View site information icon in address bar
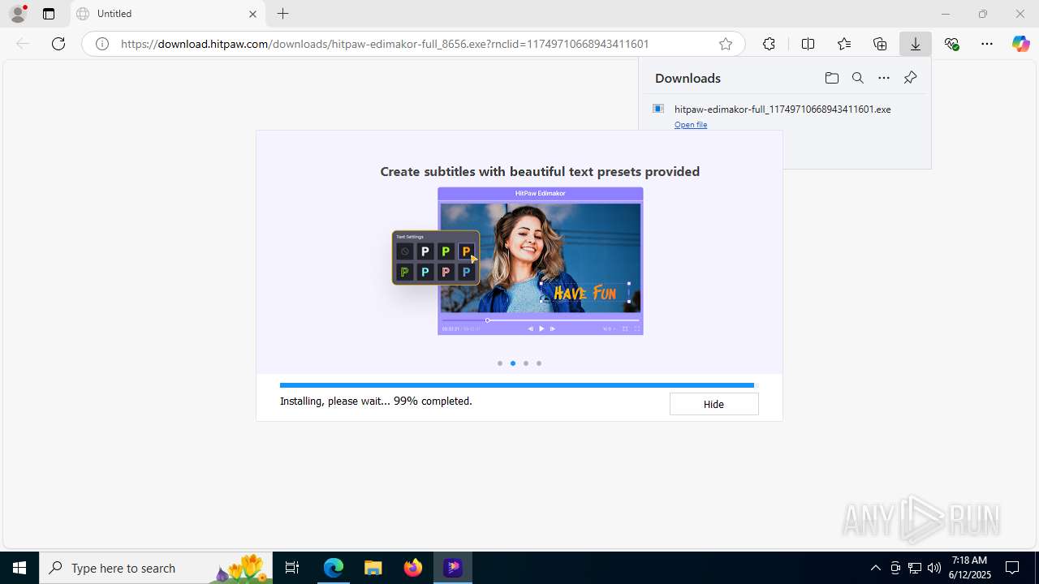Viewport: 1039px width, 584px height. click(102, 44)
